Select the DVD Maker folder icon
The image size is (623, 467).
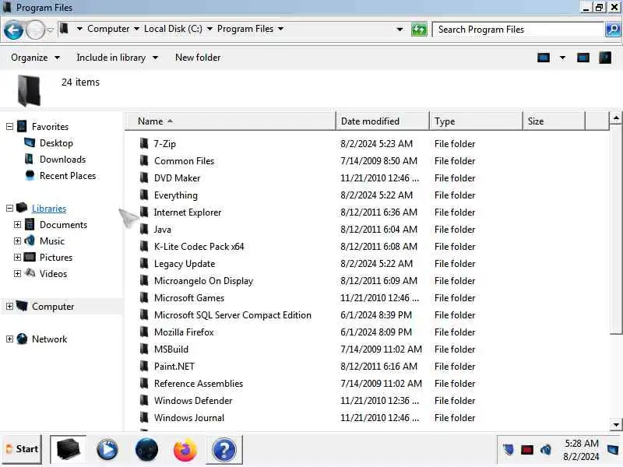click(x=144, y=177)
